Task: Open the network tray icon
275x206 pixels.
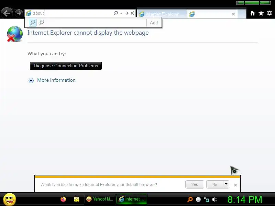Action: (x=207, y=199)
